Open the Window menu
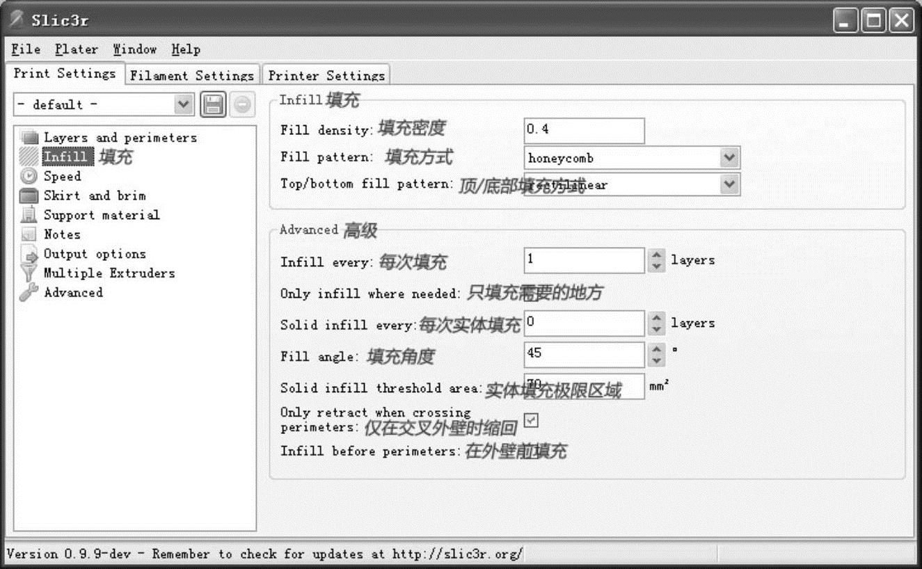 135,49
